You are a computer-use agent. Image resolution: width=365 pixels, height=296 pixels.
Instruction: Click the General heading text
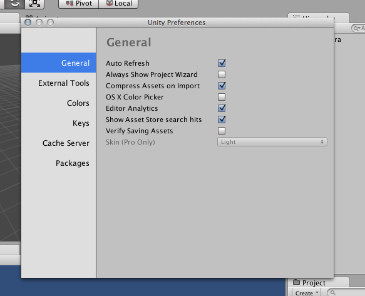coord(129,43)
